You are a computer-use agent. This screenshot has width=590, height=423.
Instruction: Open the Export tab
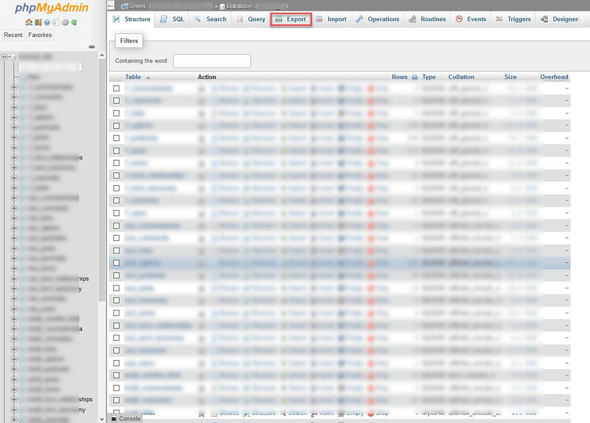(291, 19)
